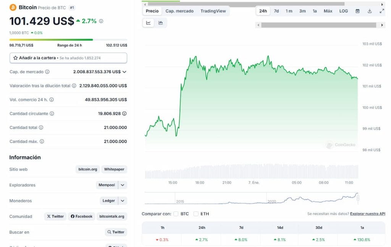Click the chart download icon
This screenshot has height=247, width=391.
coord(370,11)
